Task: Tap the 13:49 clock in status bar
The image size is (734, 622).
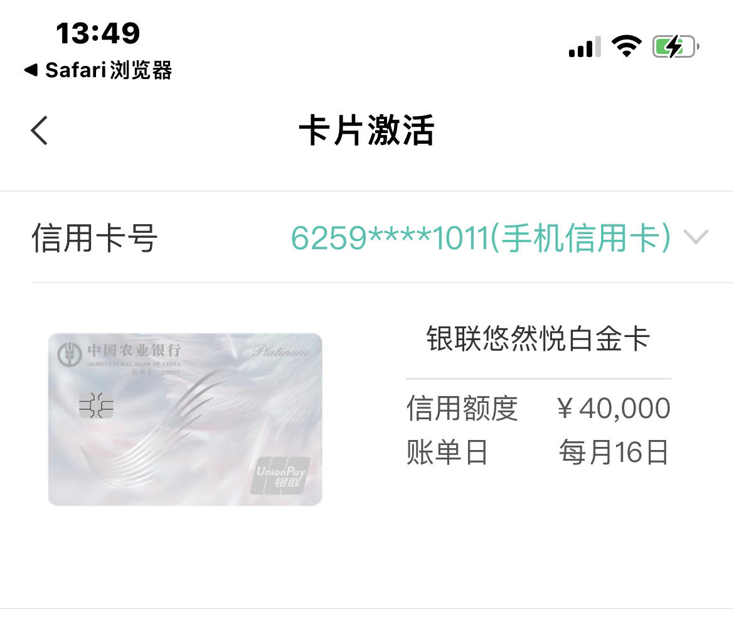Action: click(98, 33)
